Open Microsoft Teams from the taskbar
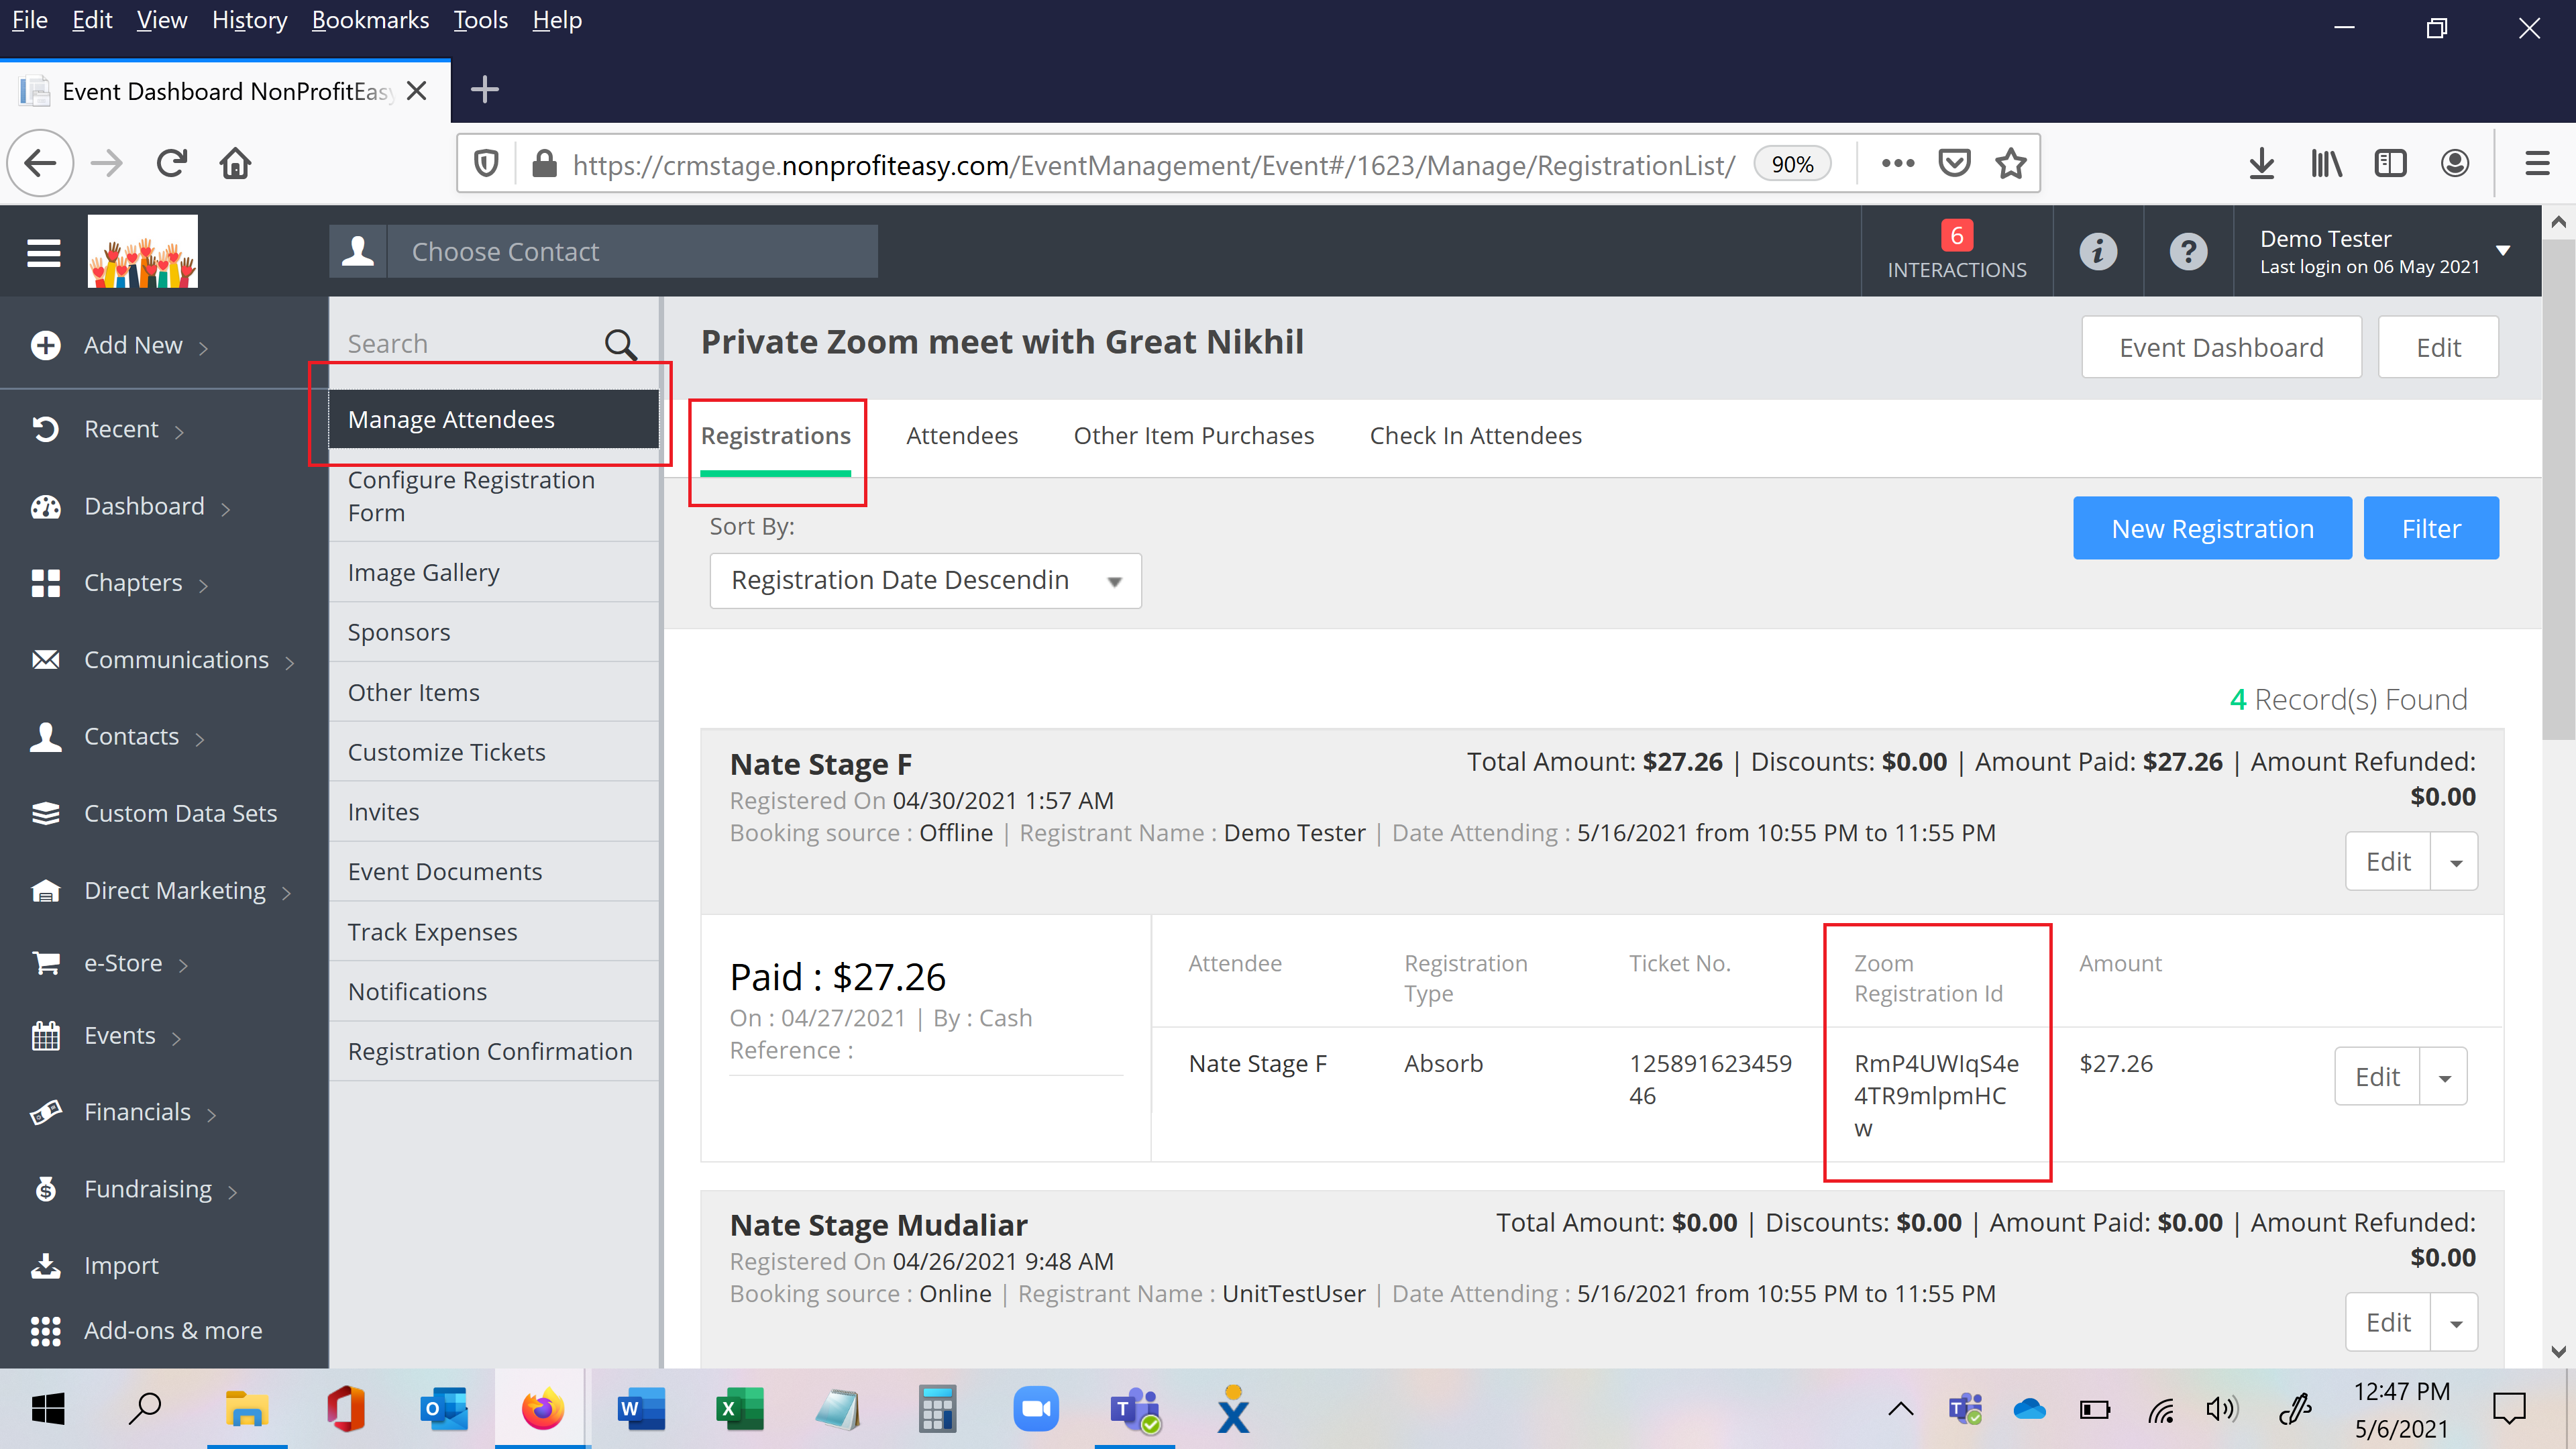Screen dimensions: 2576x1449 click(1134, 1409)
